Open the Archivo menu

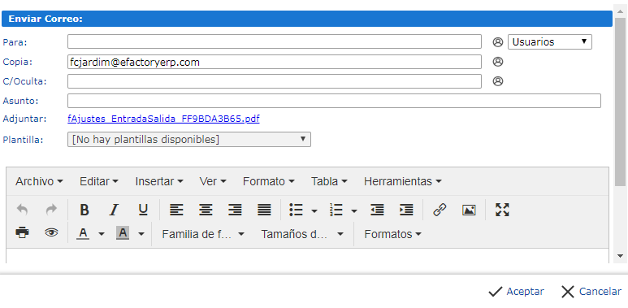coord(39,181)
